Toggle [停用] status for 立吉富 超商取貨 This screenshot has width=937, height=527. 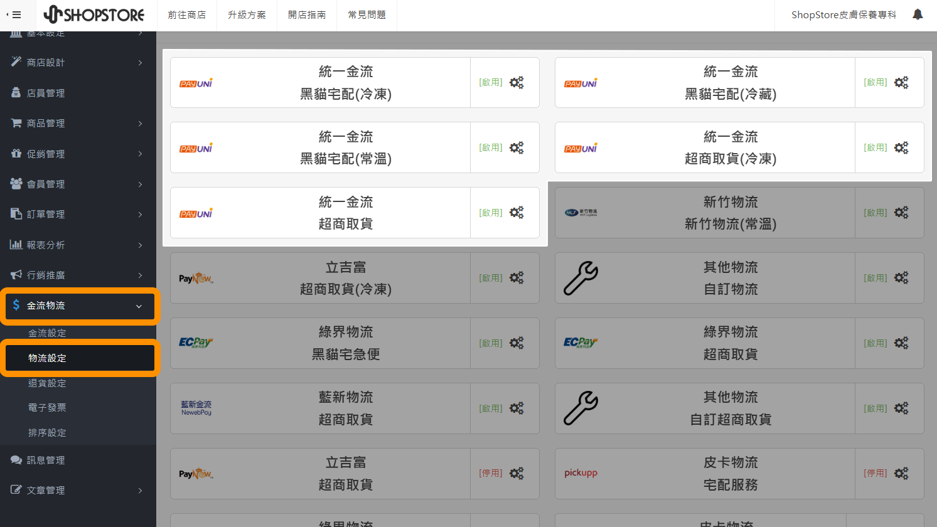coord(491,474)
